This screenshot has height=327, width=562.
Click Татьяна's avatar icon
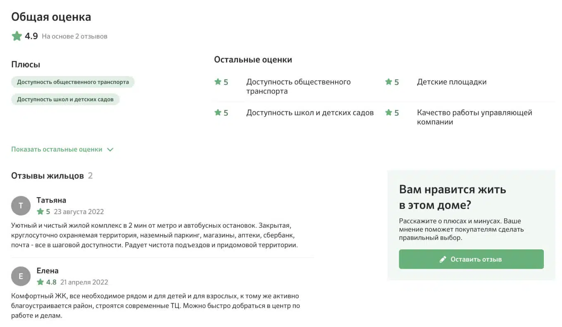pos(21,205)
